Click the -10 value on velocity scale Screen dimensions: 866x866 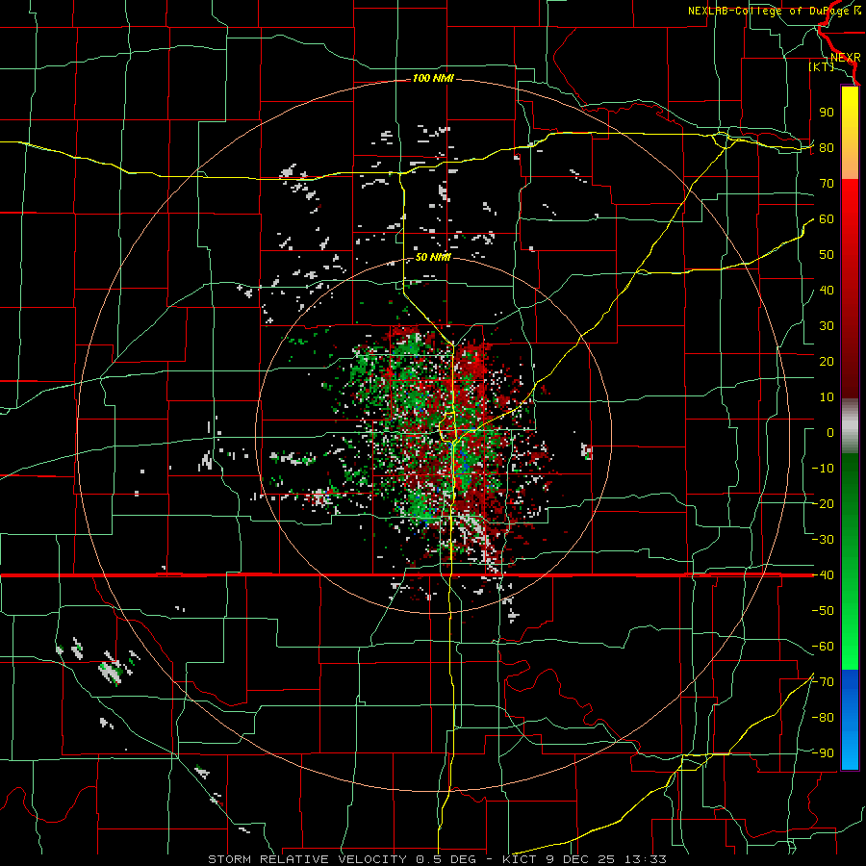(823, 469)
